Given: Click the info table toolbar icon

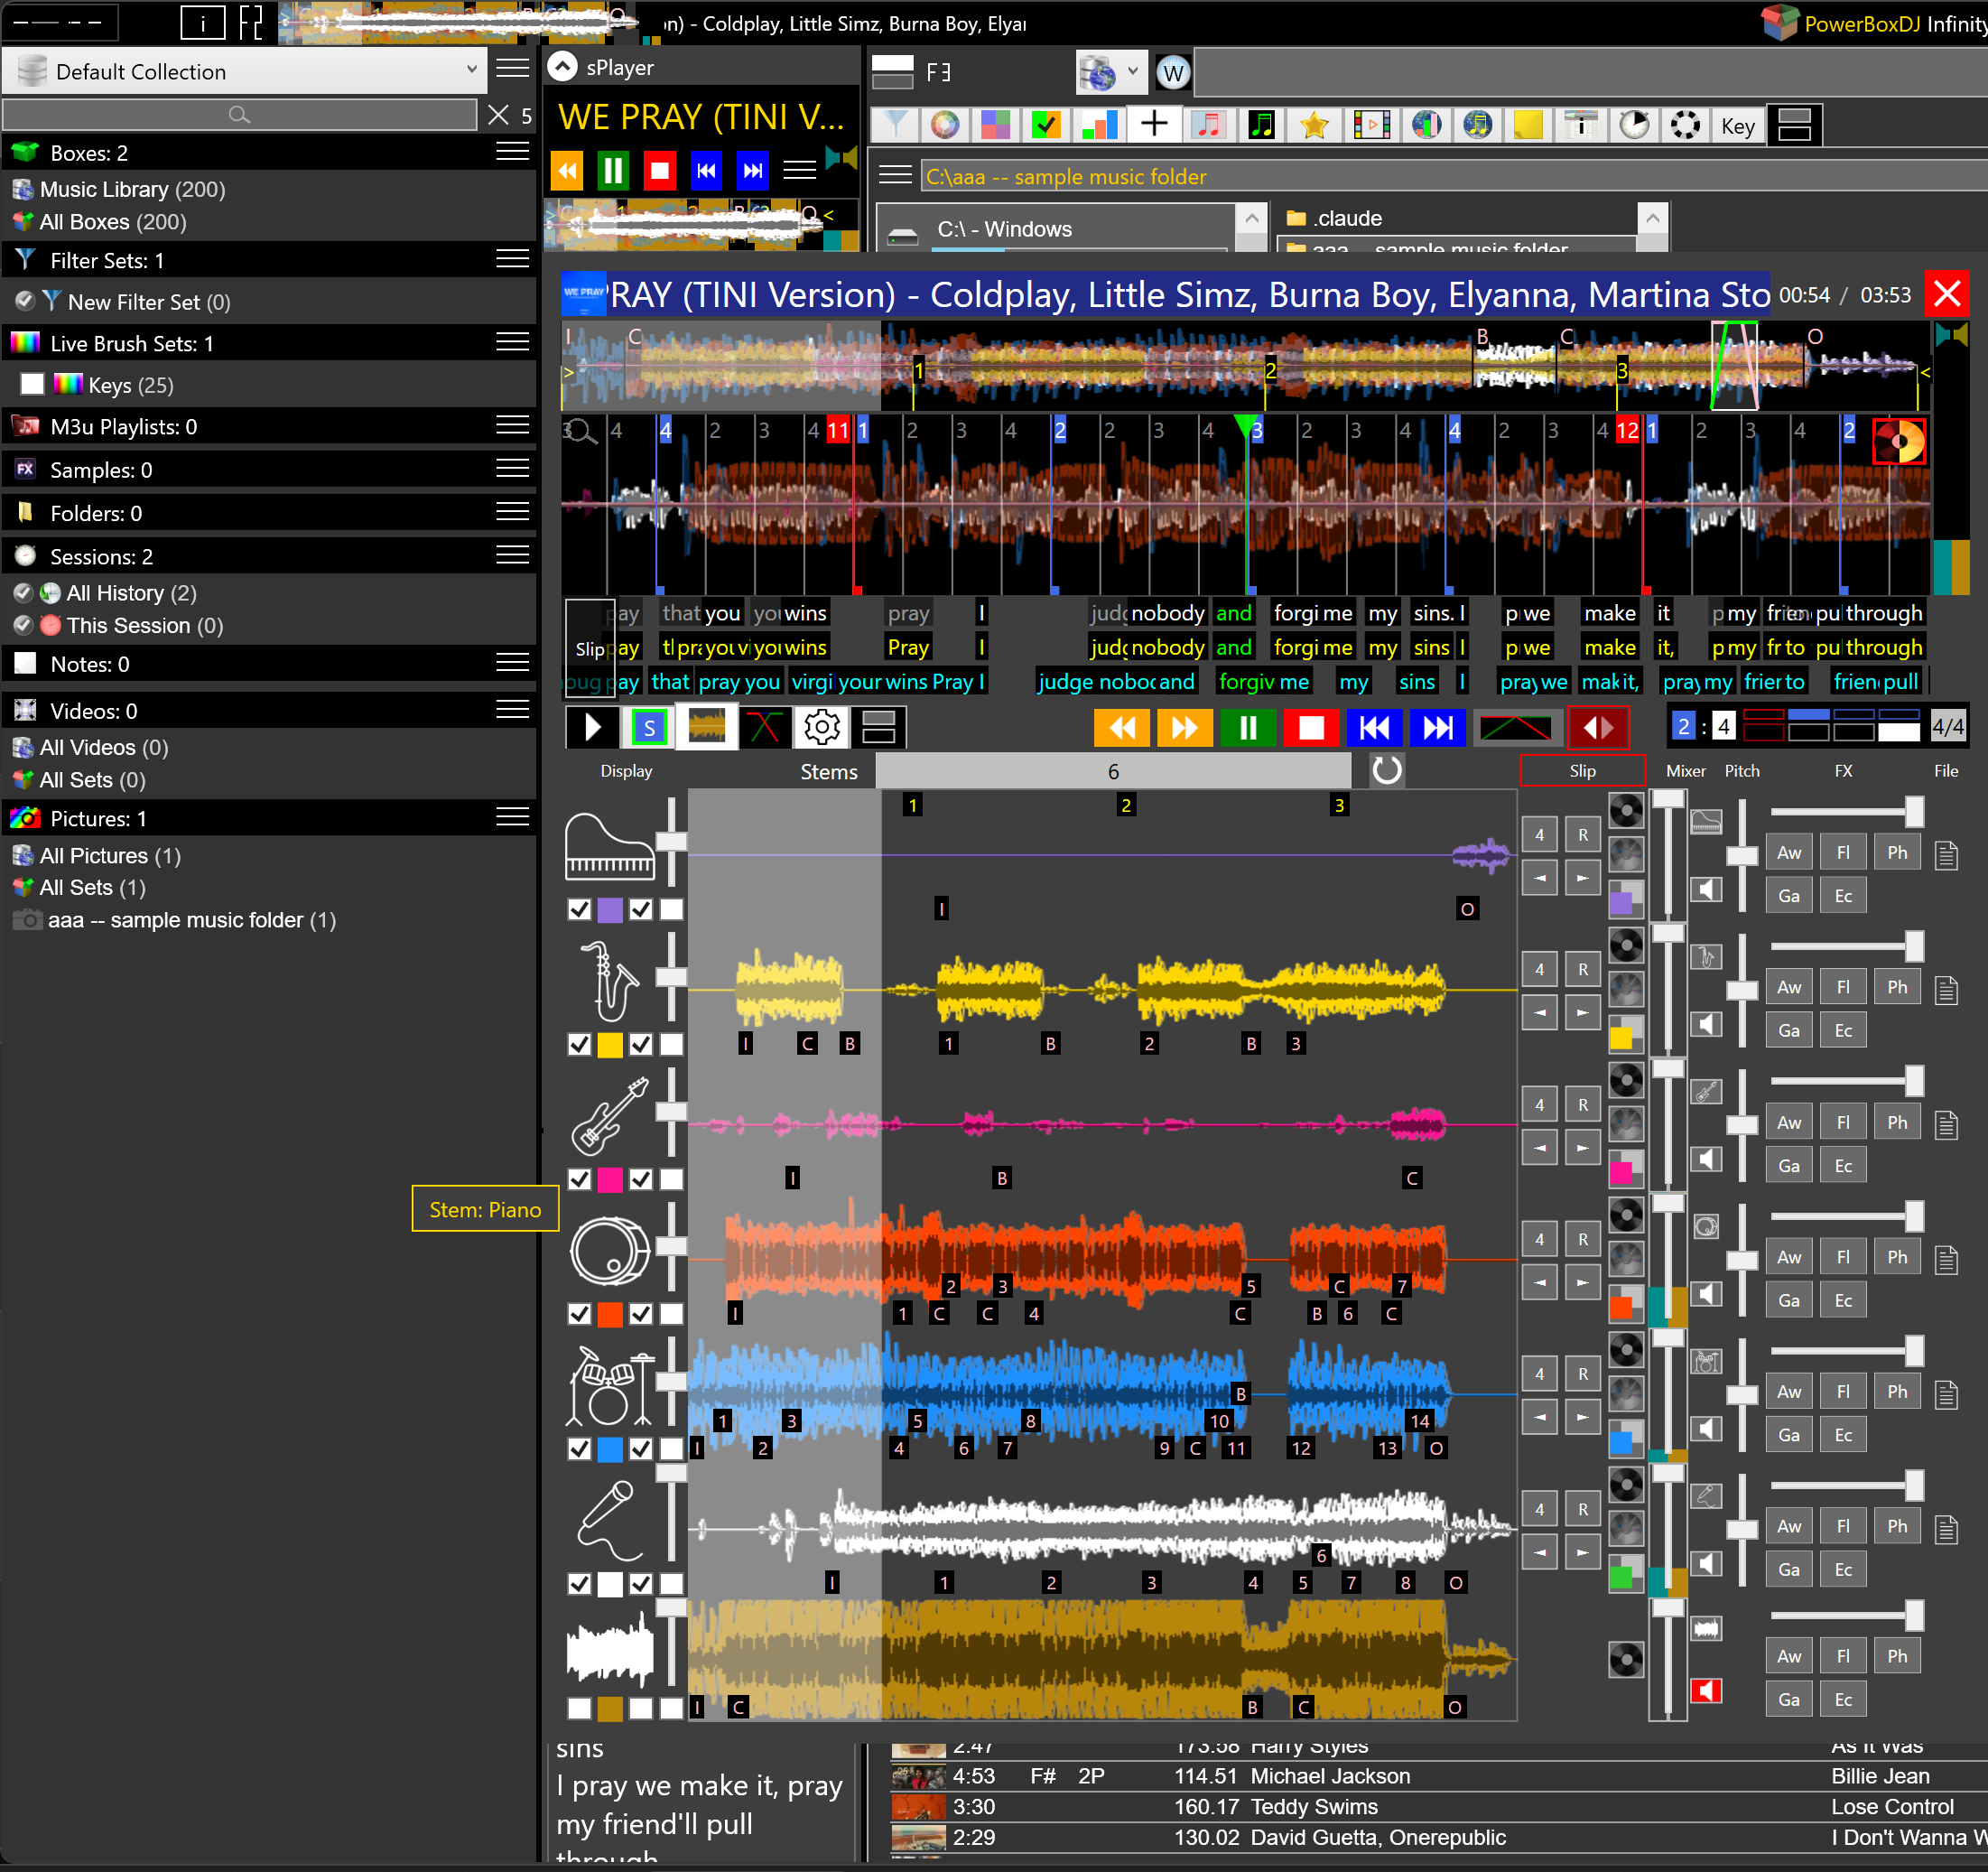Looking at the screenshot, I should pos(1581,125).
